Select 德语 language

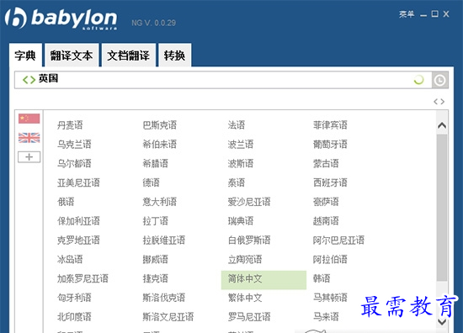coord(151,182)
